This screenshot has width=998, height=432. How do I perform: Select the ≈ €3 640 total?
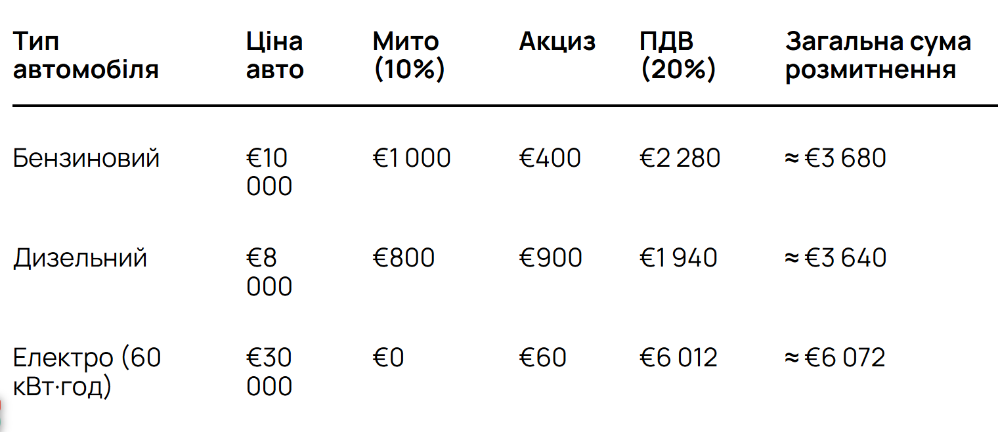[x=835, y=258]
